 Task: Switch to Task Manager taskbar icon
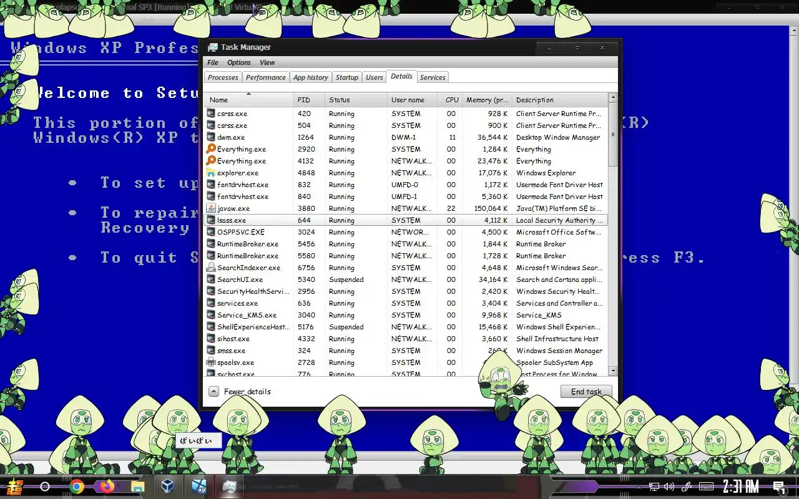click(229, 487)
